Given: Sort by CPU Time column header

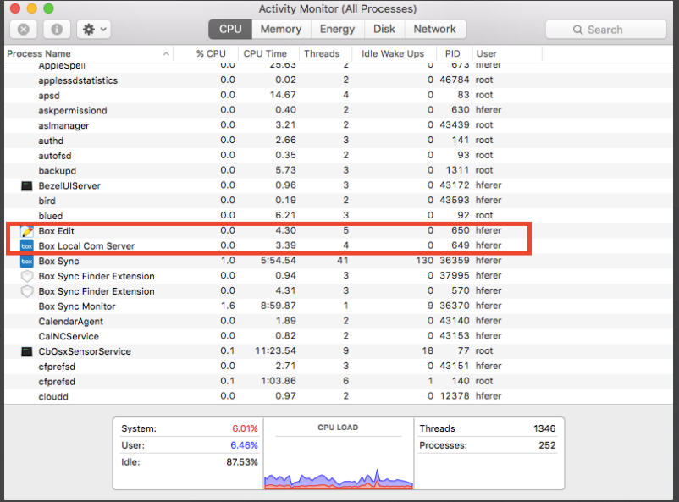Looking at the screenshot, I should pyautogui.click(x=265, y=53).
